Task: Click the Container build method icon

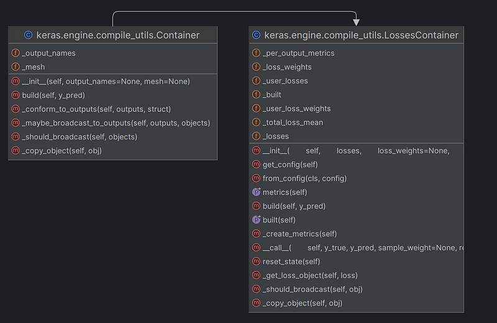Action: coord(16,95)
